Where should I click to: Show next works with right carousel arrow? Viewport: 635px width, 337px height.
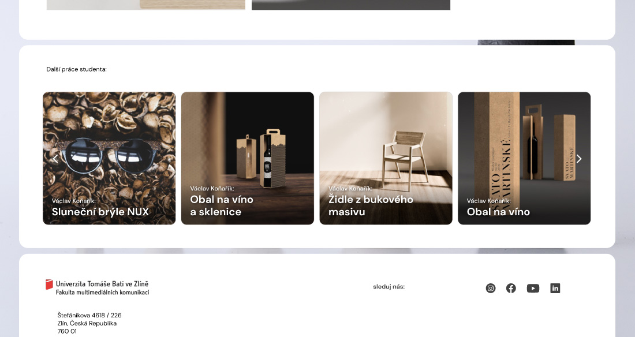coord(579,159)
